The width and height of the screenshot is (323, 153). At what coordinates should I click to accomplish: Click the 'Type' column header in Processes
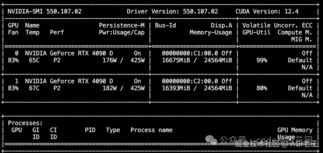[x=113, y=130]
